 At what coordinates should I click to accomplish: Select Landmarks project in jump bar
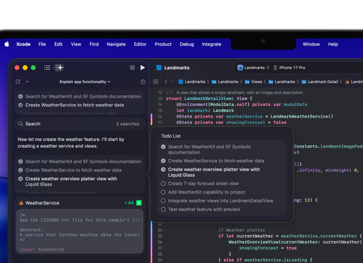192,82
